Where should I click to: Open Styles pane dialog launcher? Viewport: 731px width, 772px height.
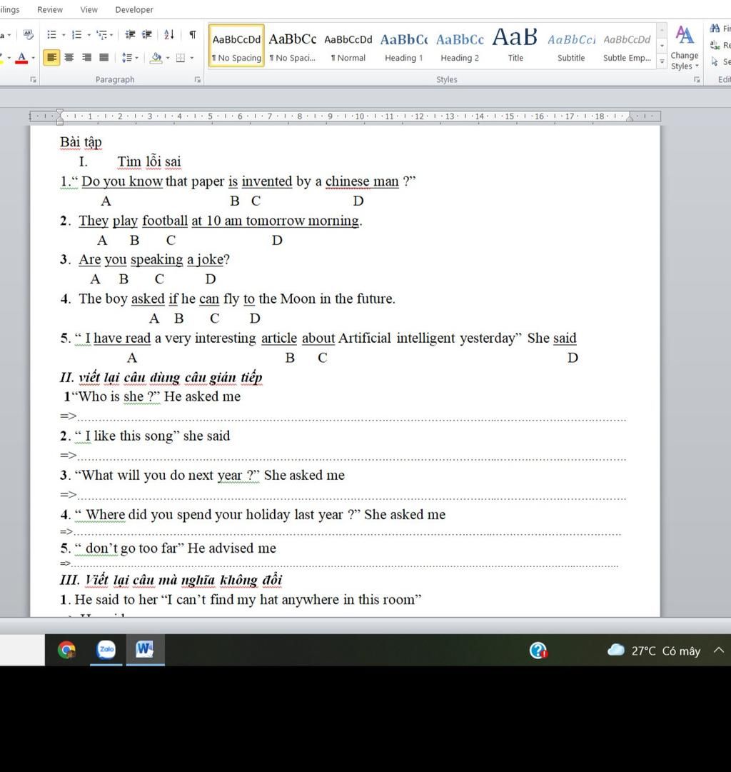(x=697, y=80)
